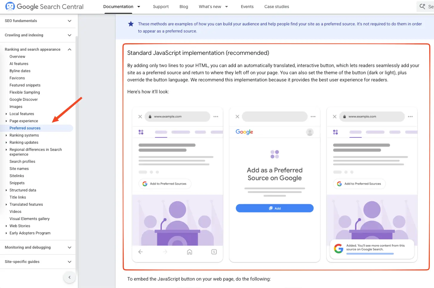This screenshot has width=434, height=288.
Task: Go to the Site names page
Action: [x=19, y=169]
